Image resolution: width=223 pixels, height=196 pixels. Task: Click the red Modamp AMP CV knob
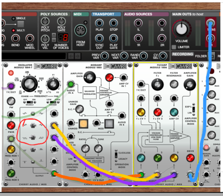point(109,77)
